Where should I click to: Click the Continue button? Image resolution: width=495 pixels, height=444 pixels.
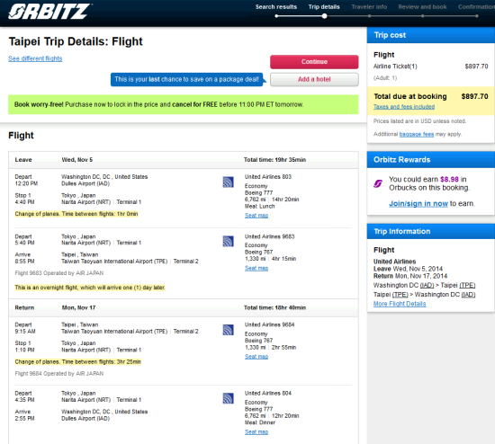pyautogui.click(x=314, y=62)
